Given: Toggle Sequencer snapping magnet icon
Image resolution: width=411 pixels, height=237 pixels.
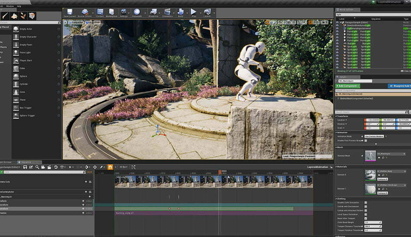Looking at the screenshot, I should coord(110,167).
